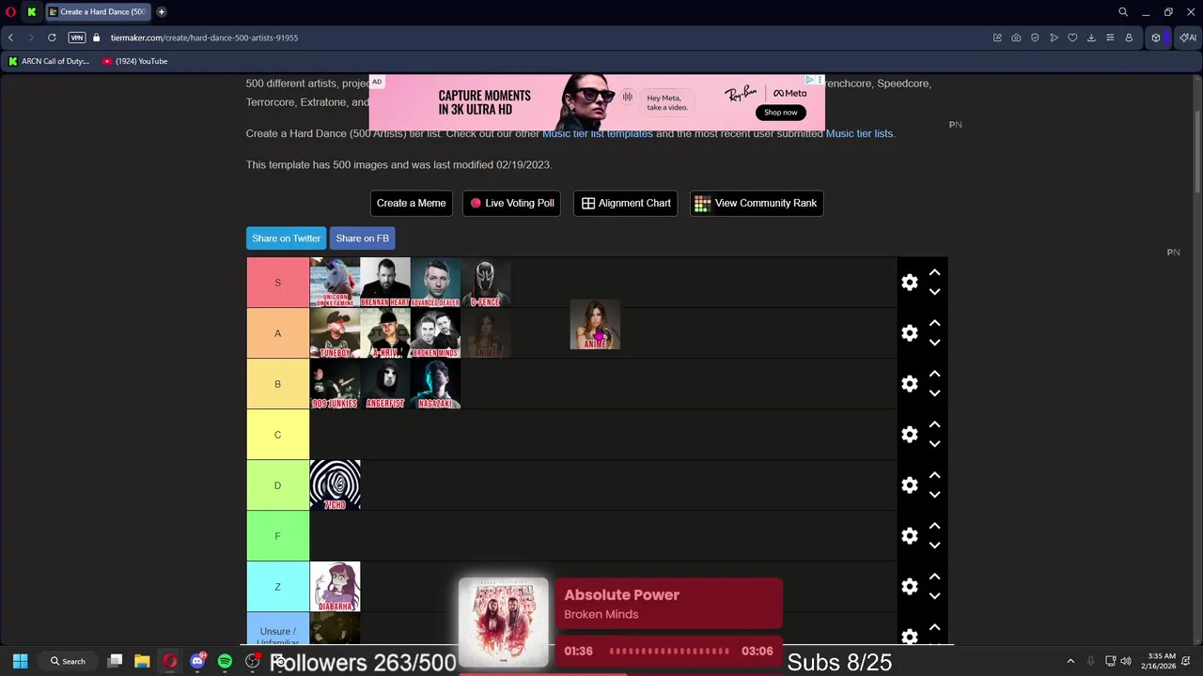
Task: Select Broken Minds artist tile in A tier
Action: tap(435, 333)
